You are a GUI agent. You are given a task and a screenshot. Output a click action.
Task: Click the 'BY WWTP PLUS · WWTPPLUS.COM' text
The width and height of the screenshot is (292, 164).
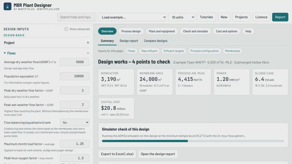tap(36, 9)
